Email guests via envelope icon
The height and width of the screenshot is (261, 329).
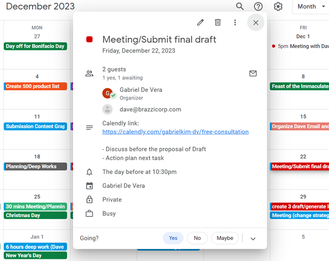click(253, 74)
